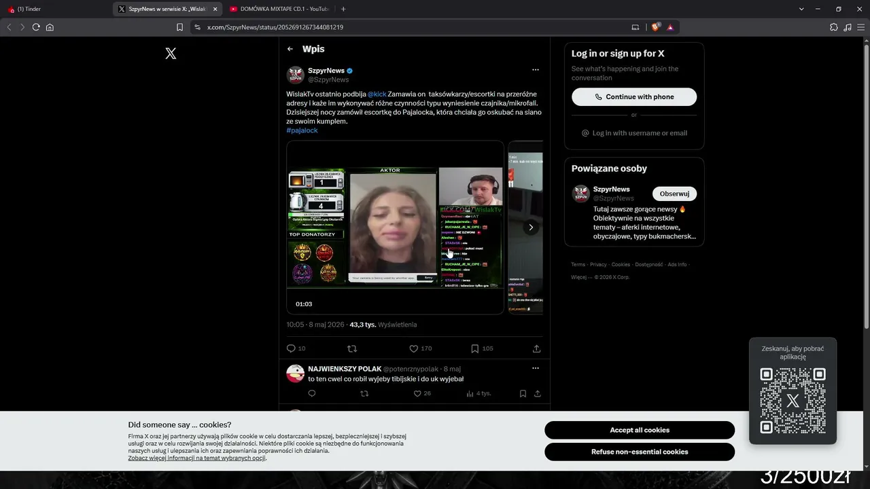
Task: Open the more options menu on the SzpyrNews post
Action: [x=536, y=70]
